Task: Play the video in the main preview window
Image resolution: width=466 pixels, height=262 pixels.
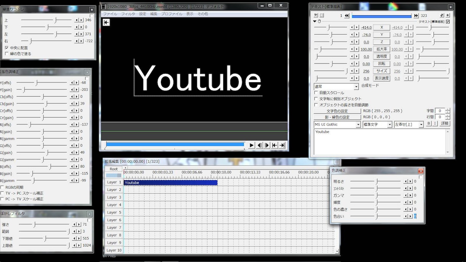Action: point(252,145)
